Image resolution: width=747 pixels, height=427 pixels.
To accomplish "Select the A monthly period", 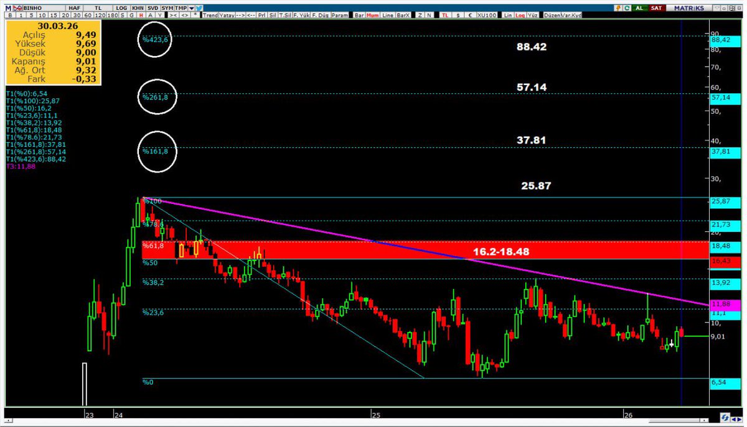I will click(x=151, y=15).
